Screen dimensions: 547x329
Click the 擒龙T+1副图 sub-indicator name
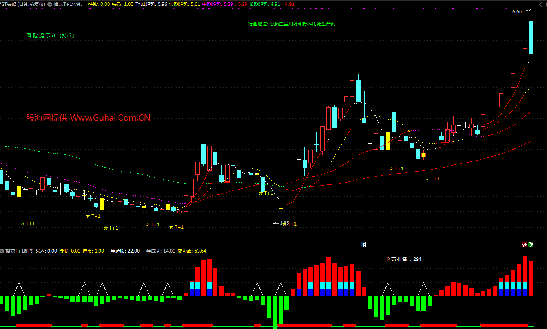[19, 251]
